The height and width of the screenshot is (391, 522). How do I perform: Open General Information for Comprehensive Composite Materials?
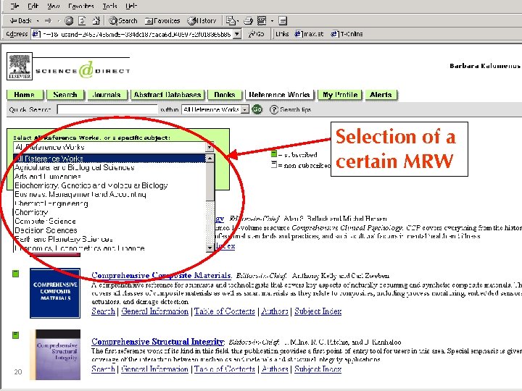(x=155, y=311)
